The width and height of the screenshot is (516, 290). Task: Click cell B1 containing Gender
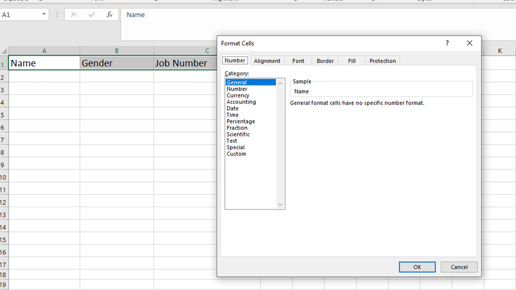coord(116,63)
